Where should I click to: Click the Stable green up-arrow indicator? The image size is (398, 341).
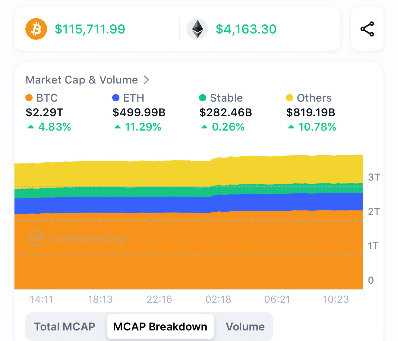pos(204,127)
